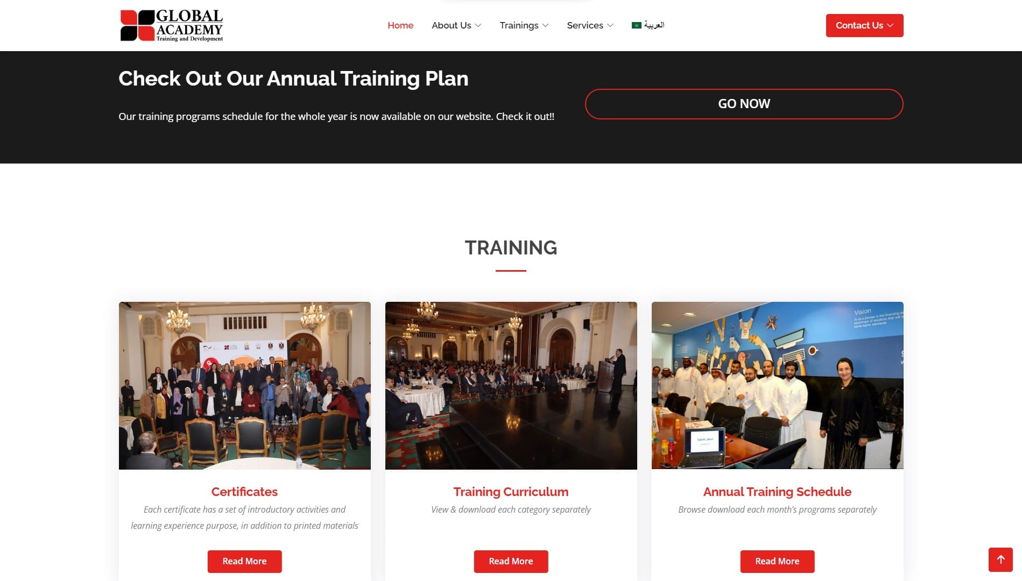Click the GO NOW button
Image resolution: width=1022 pixels, height=581 pixels.
tap(744, 104)
